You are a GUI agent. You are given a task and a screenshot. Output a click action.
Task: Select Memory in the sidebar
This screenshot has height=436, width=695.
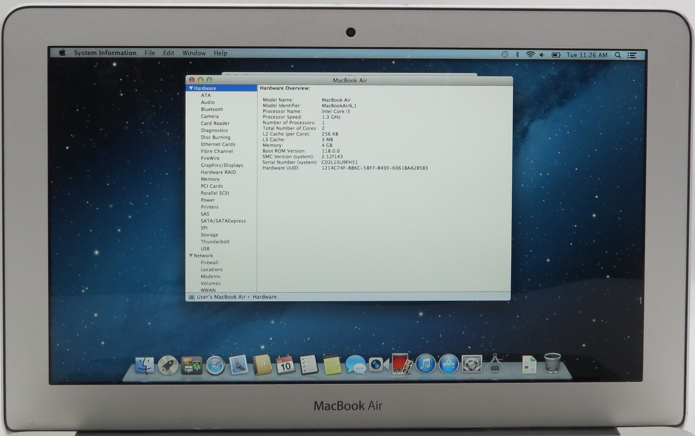click(x=210, y=179)
